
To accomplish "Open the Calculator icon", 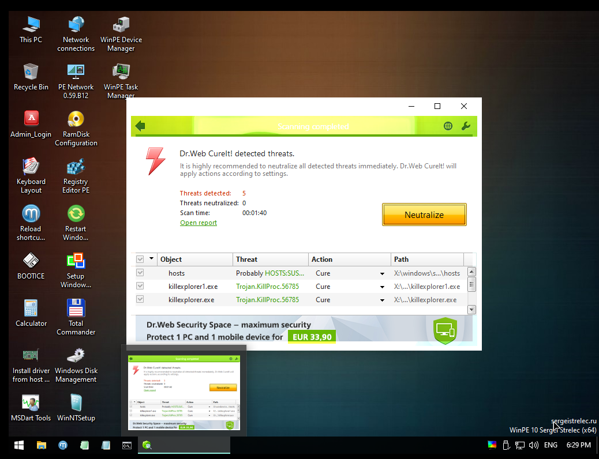I will point(31,314).
